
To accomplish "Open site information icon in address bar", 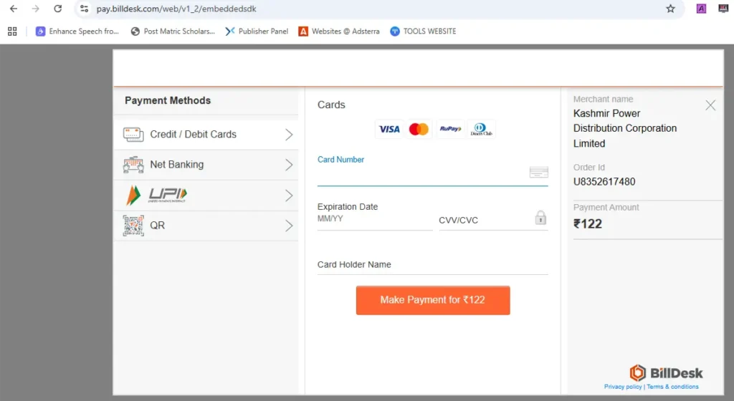I will pyautogui.click(x=85, y=9).
